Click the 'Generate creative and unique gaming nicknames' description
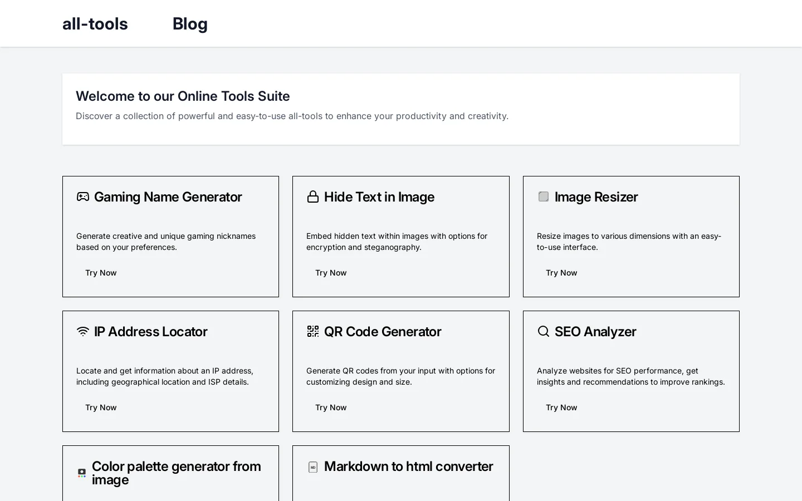The height and width of the screenshot is (501, 802). tap(166, 242)
